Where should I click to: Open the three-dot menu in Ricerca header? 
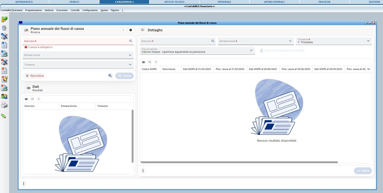pyautogui.click(x=123, y=30)
